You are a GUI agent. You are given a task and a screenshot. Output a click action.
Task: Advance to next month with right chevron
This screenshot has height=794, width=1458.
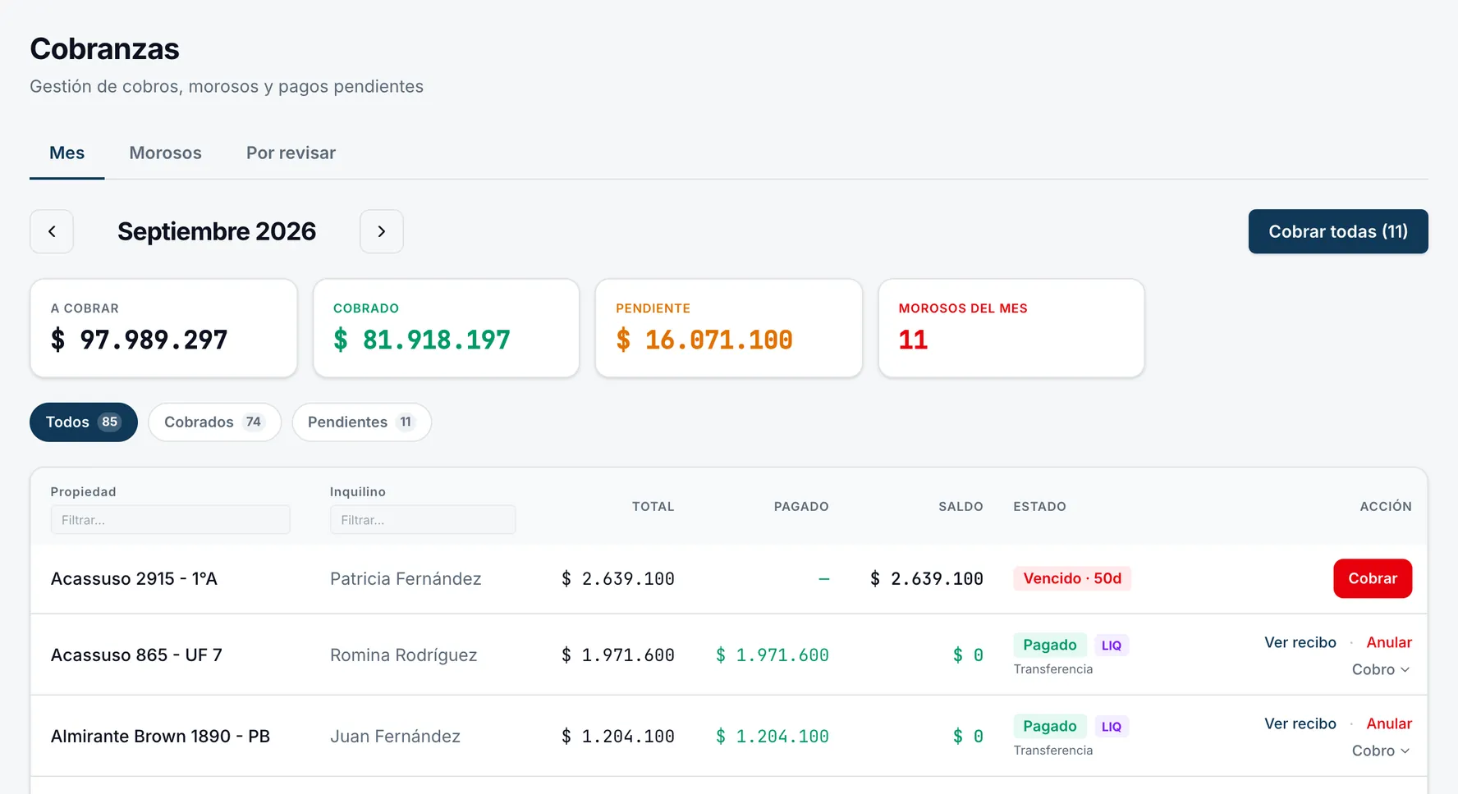pos(382,231)
